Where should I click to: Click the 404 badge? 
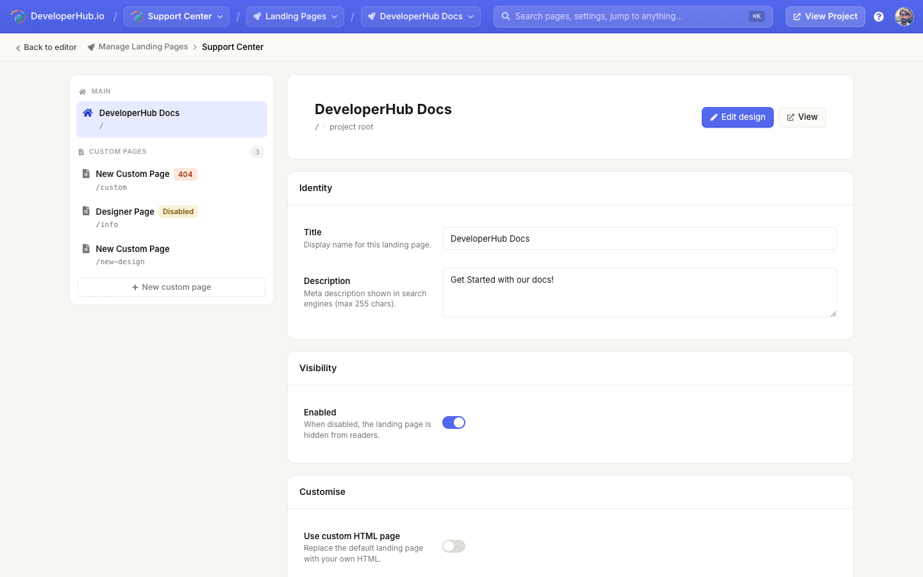(185, 174)
